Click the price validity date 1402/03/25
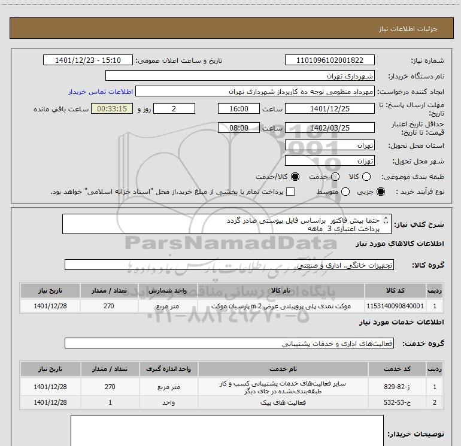 (329, 128)
